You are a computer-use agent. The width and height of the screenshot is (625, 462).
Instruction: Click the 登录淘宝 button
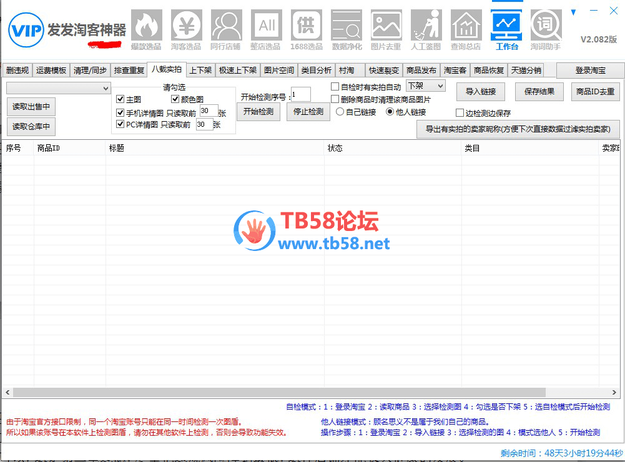point(590,71)
